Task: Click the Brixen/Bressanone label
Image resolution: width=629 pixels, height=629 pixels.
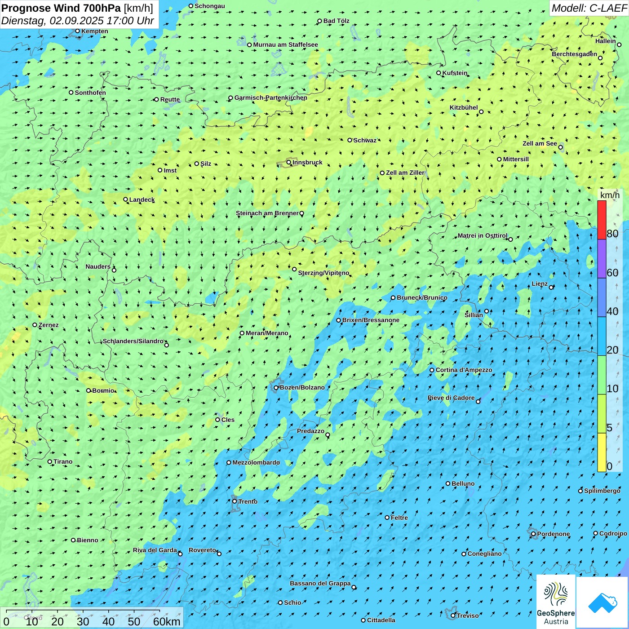Action: click(x=371, y=320)
